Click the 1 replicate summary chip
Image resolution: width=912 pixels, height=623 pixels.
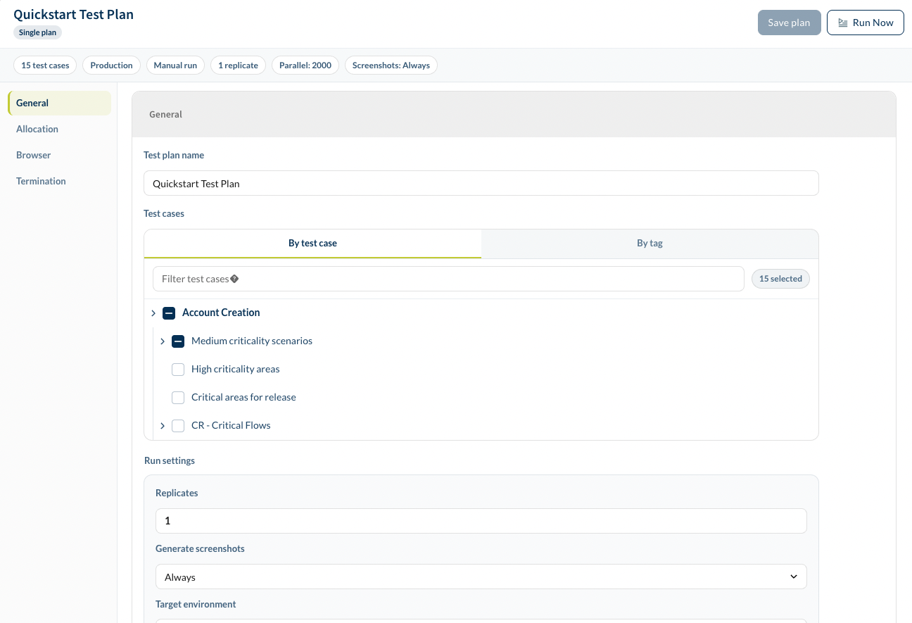(x=238, y=65)
